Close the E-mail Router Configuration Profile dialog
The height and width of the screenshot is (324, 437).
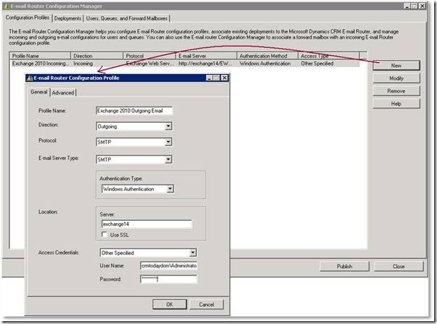(224, 78)
